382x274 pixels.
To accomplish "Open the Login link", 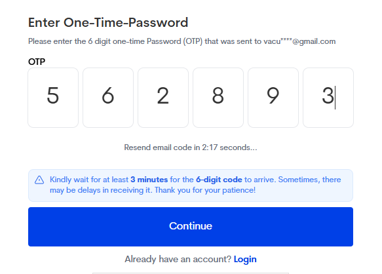I will tap(245, 259).
